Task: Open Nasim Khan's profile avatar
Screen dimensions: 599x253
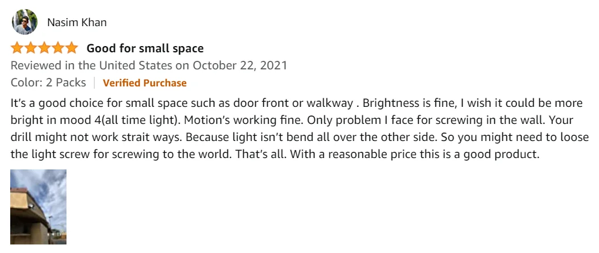Action: 24,22
